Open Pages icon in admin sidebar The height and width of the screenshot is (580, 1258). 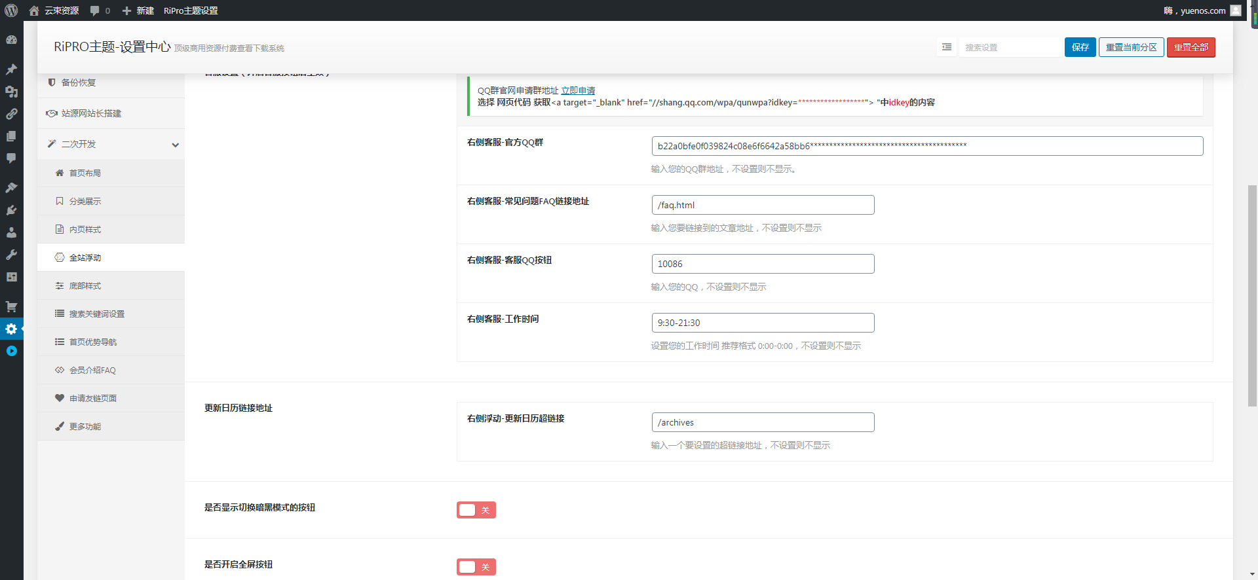[11, 136]
